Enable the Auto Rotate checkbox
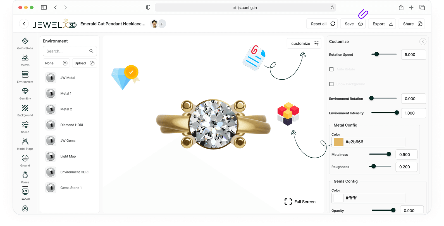The height and width of the screenshot is (226, 444). click(331, 69)
